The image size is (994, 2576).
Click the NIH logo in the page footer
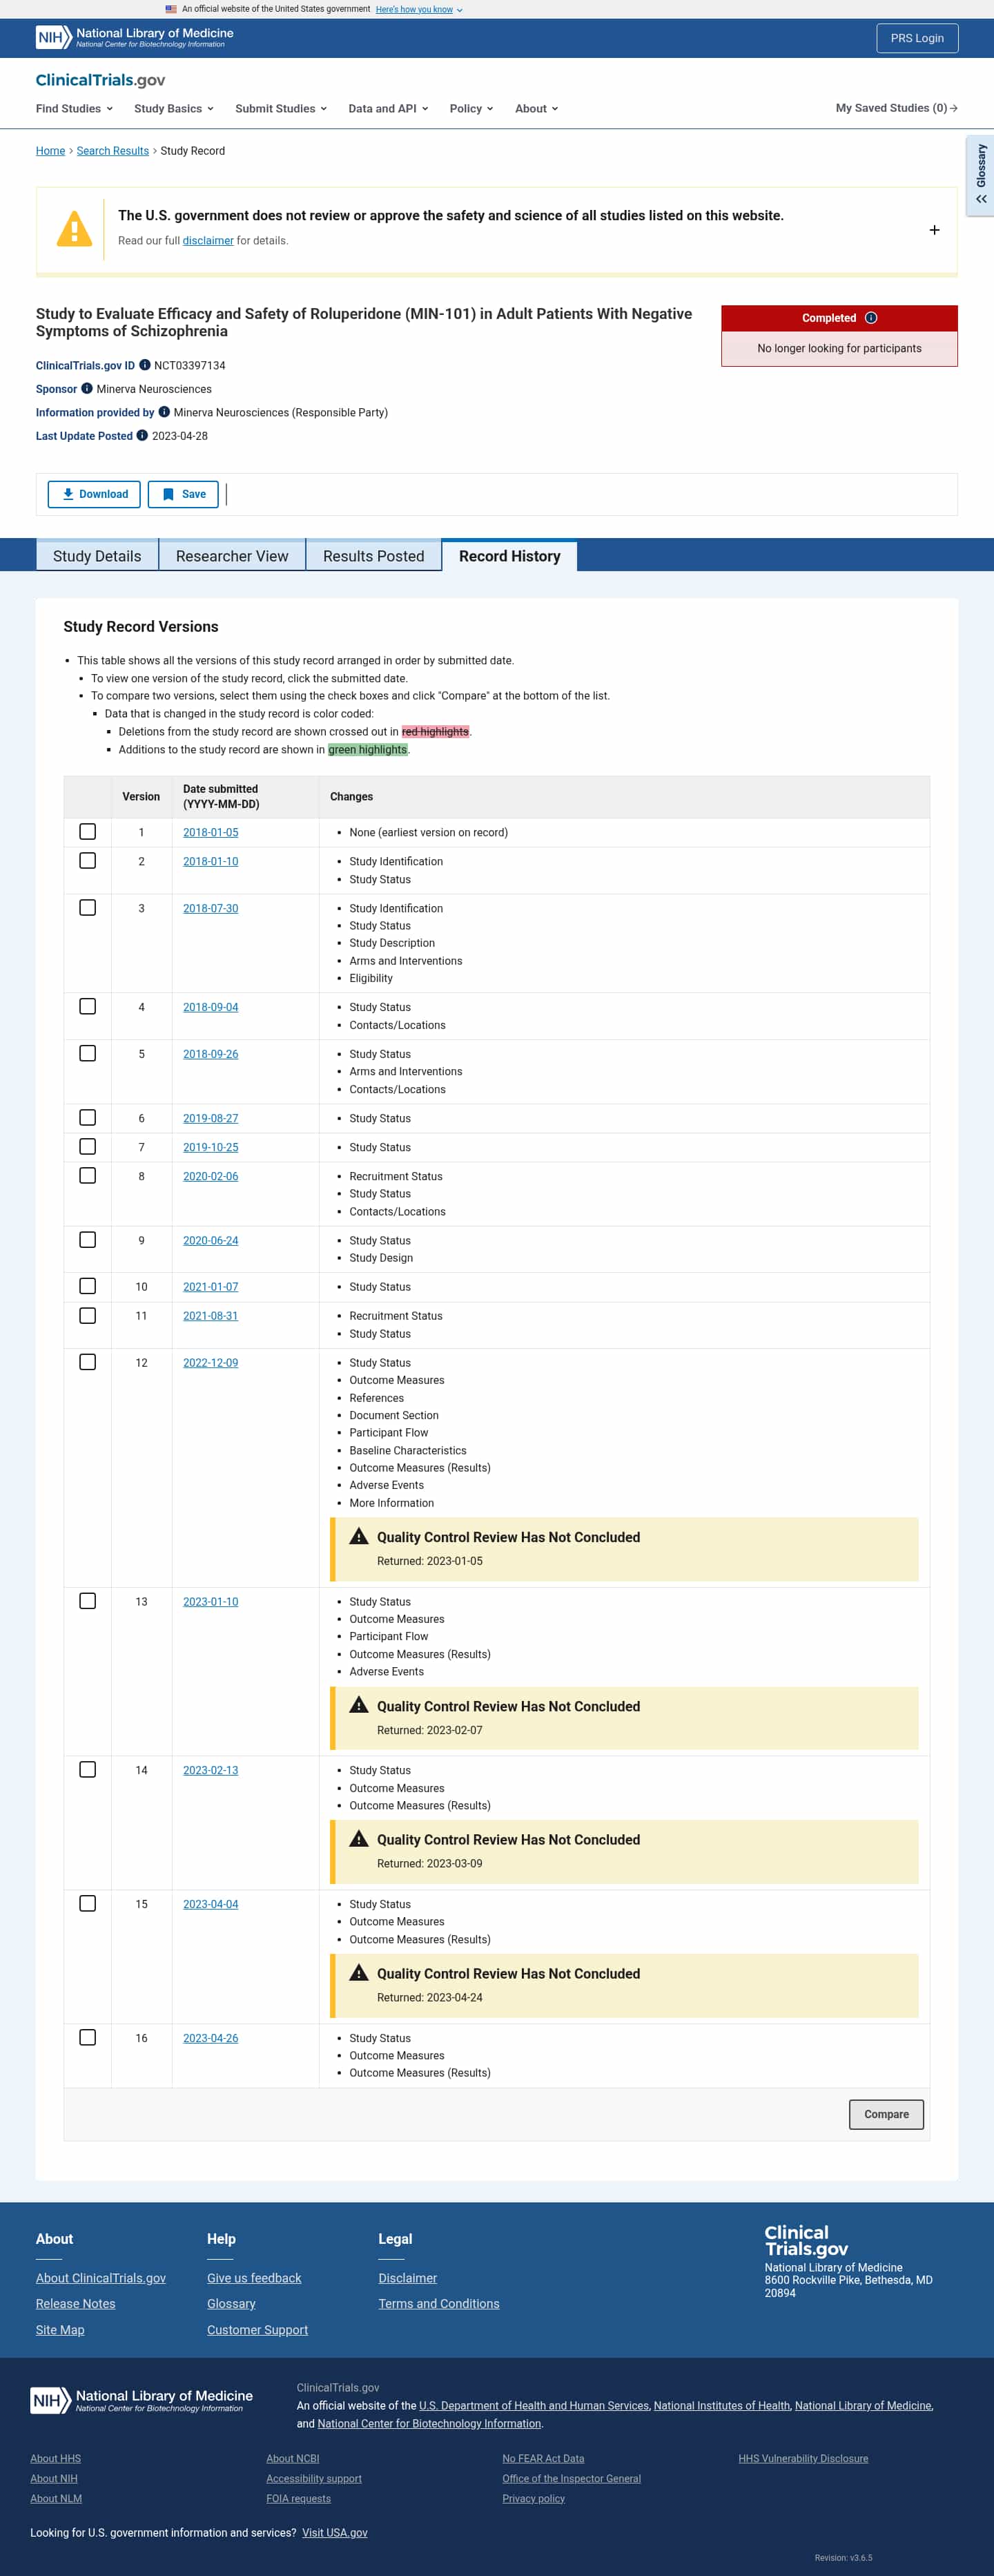coord(141,2400)
